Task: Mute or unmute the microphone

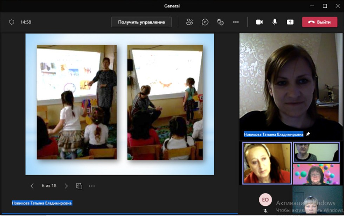Action: coord(274,22)
